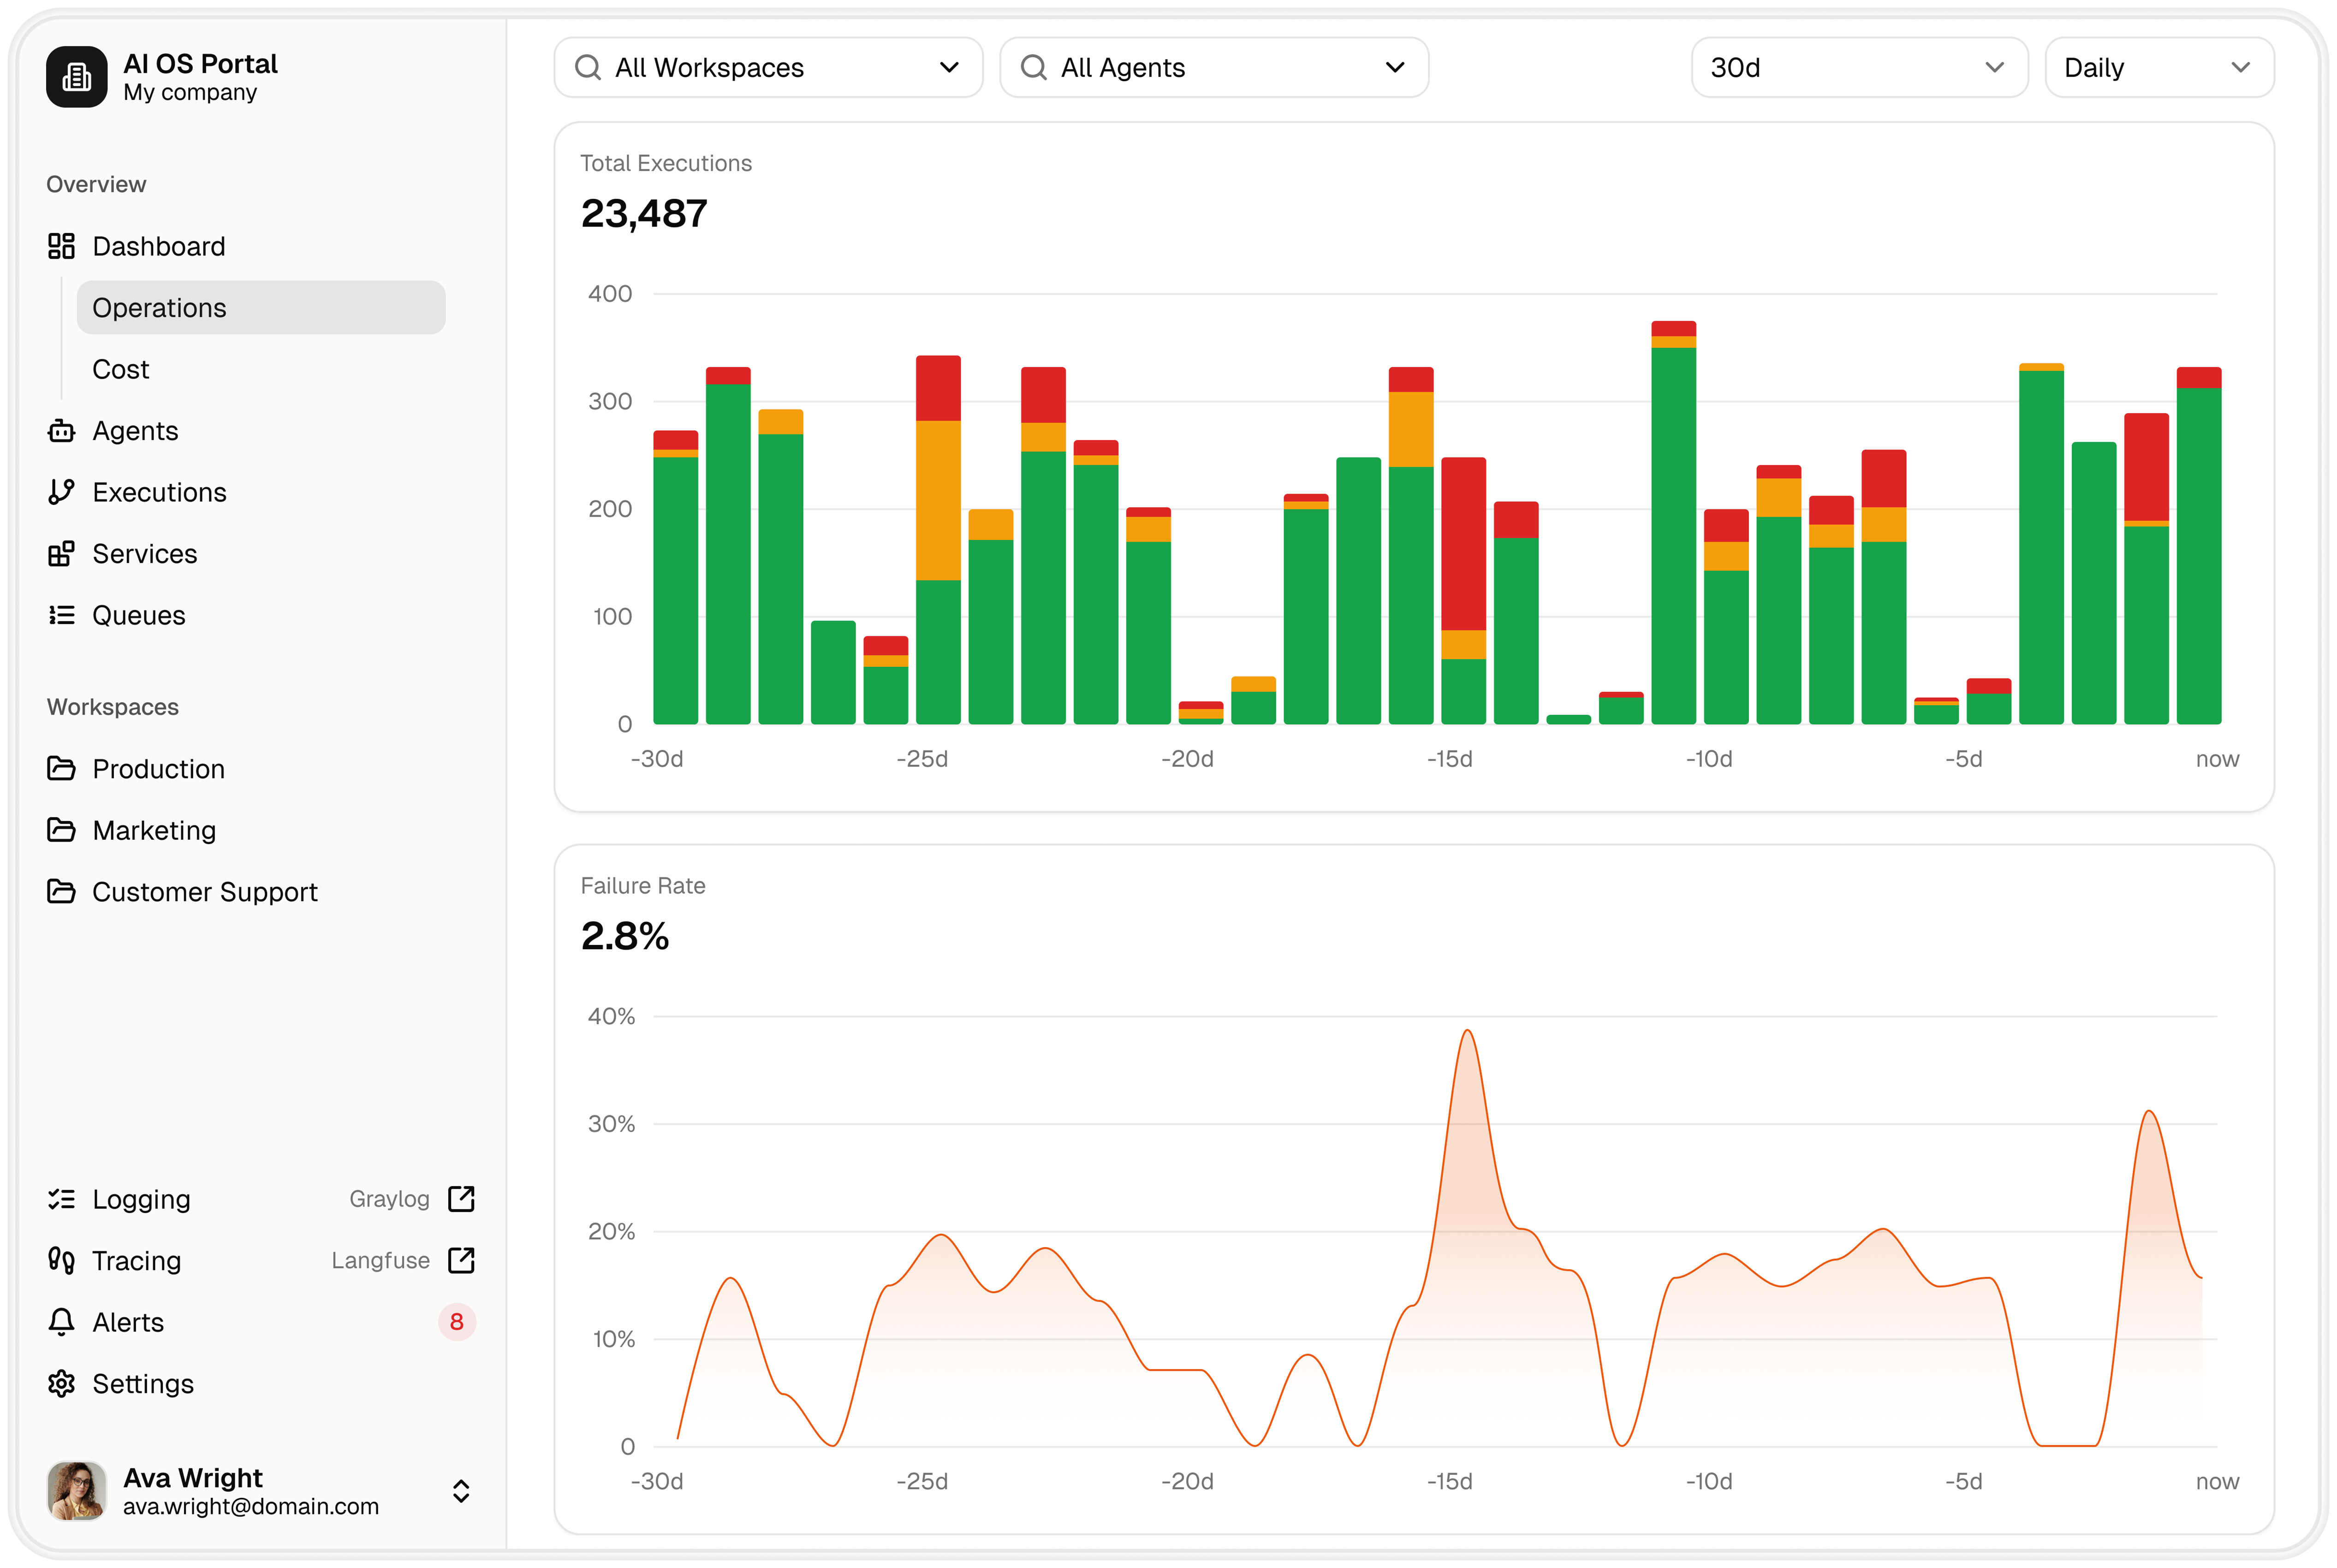Open Langfuse external link icon
This screenshot has height=1568, width=2337.
pyautogui.click(x=461, y=1260)
